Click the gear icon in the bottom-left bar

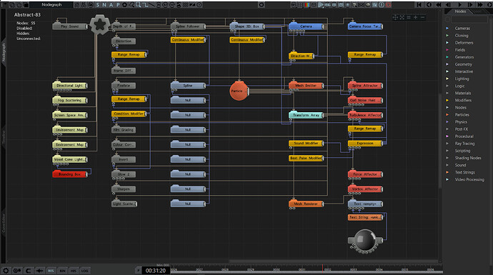[x=6, y=271]
